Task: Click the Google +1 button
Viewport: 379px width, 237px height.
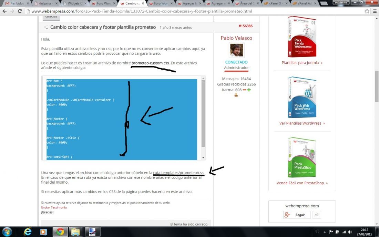Action: pyautogui.click(x=317, y=215)
